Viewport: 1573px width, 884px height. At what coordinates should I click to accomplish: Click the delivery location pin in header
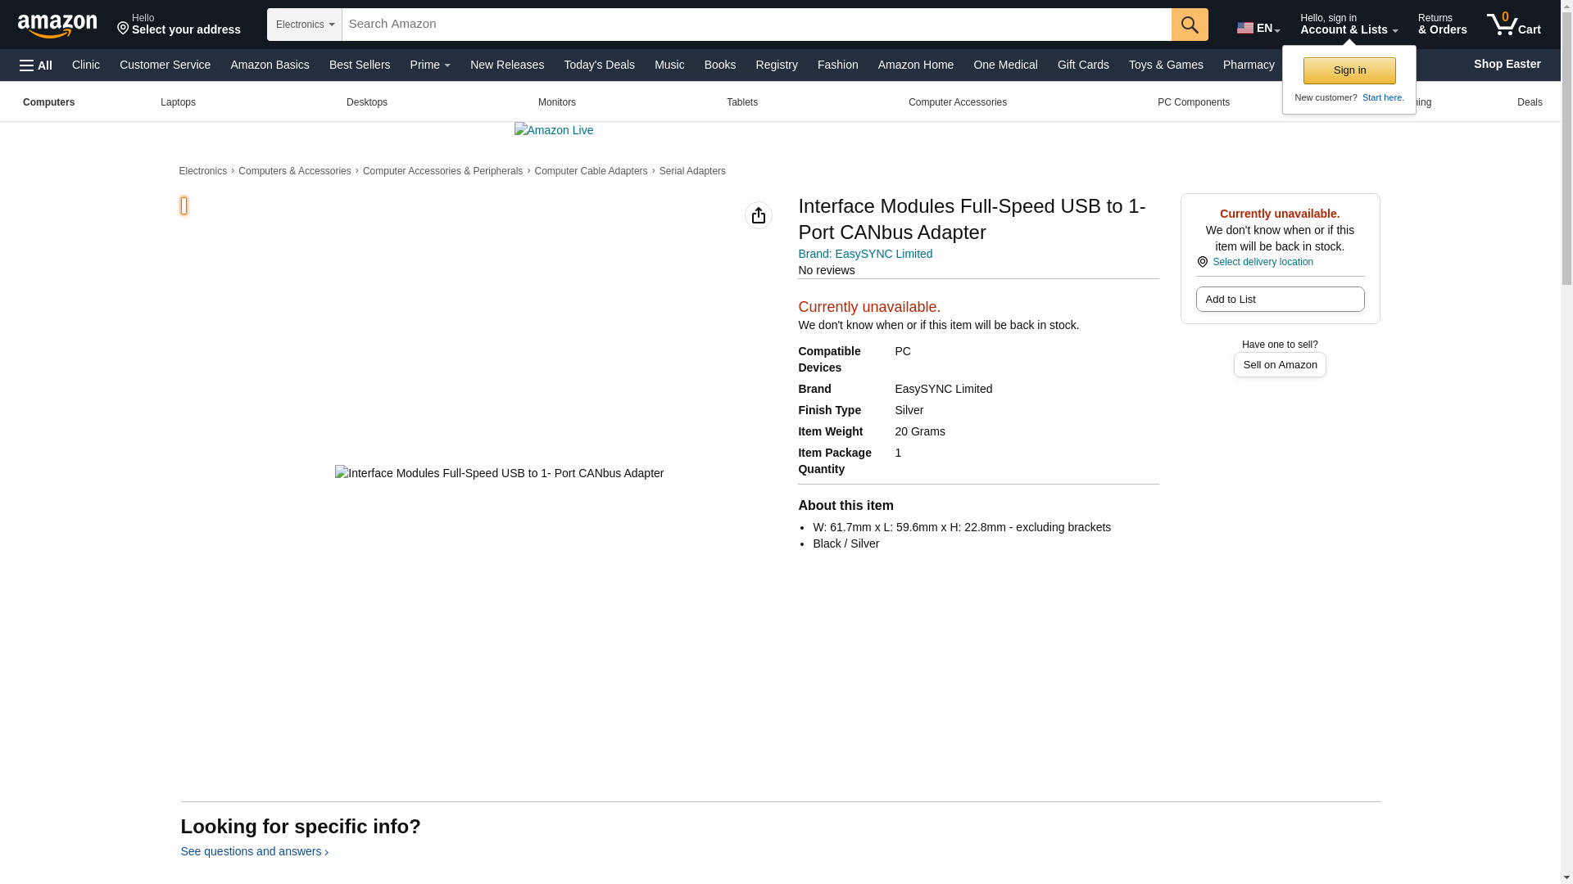[124, 29]
